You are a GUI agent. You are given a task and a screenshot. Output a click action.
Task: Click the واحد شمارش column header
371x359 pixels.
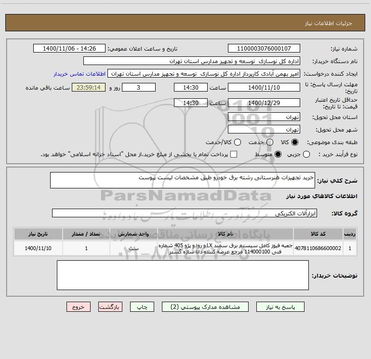point(133,234)
